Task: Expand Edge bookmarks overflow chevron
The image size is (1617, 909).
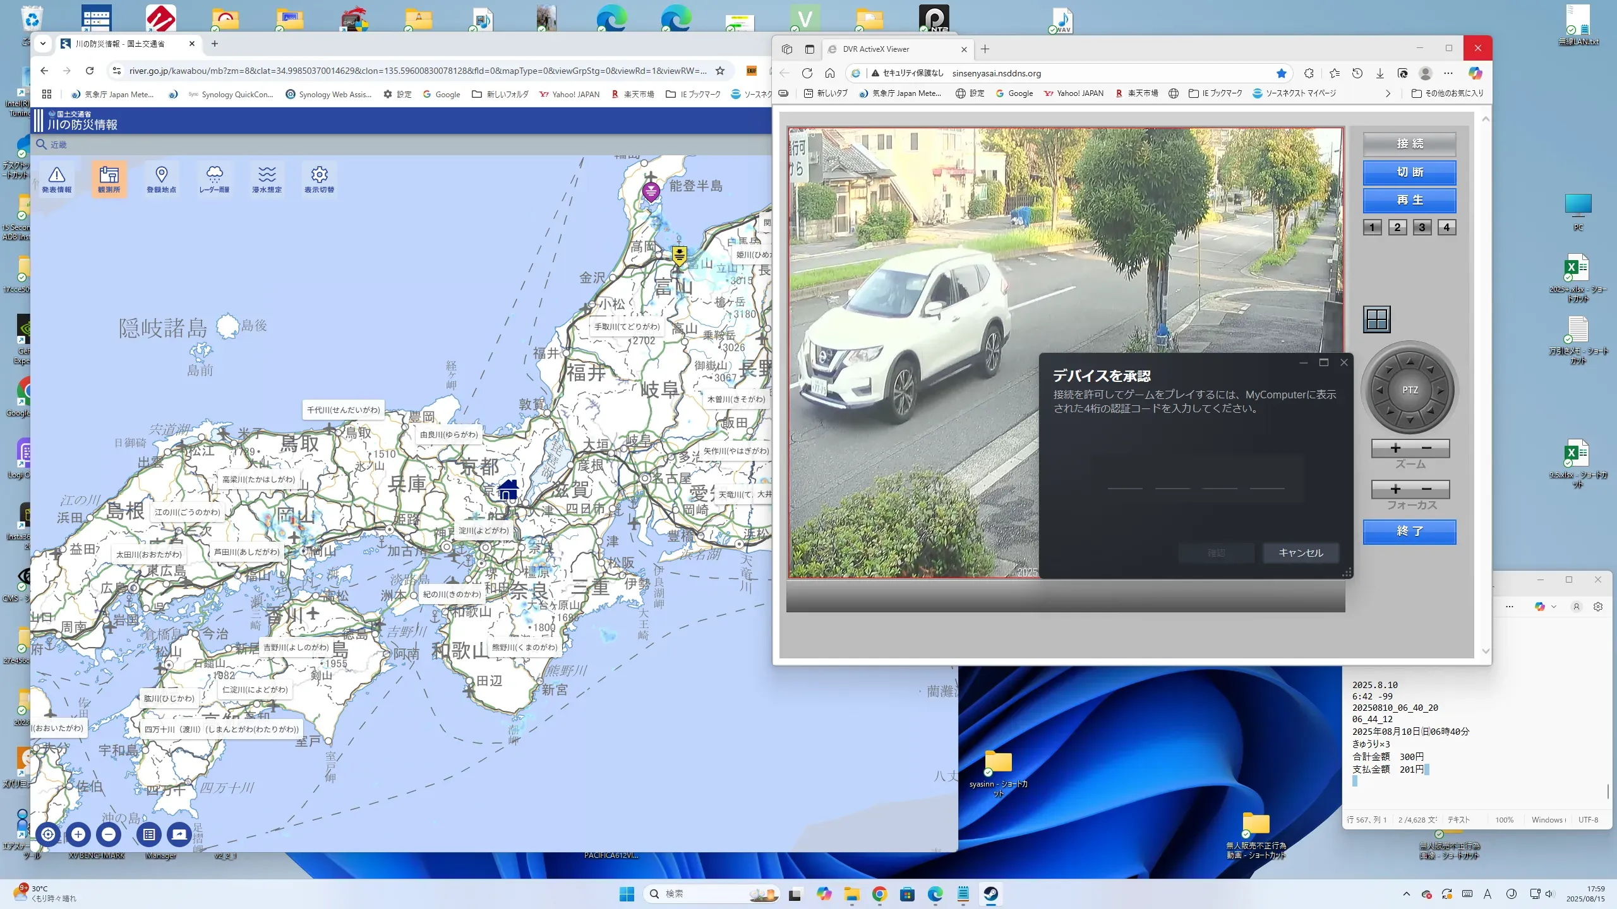Action: pyautogui.click(x=1388, y=93)
